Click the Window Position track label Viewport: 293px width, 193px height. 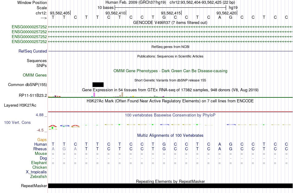[32, 2]
